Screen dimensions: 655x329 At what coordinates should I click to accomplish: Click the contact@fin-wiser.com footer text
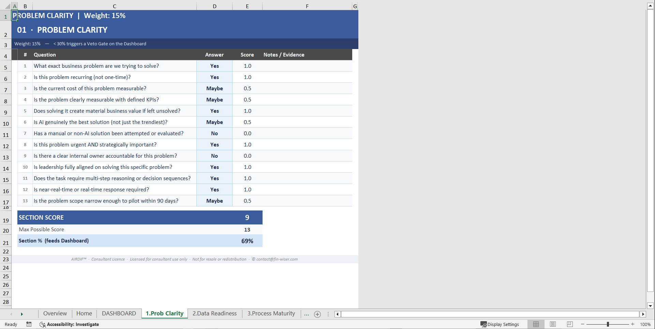(x=277, y=259)
